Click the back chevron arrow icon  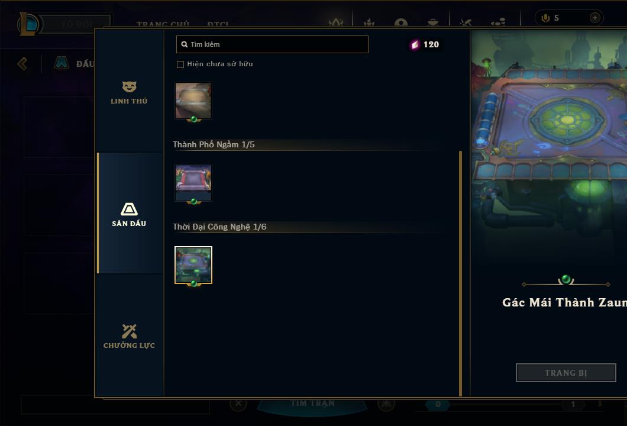point(22,63)
